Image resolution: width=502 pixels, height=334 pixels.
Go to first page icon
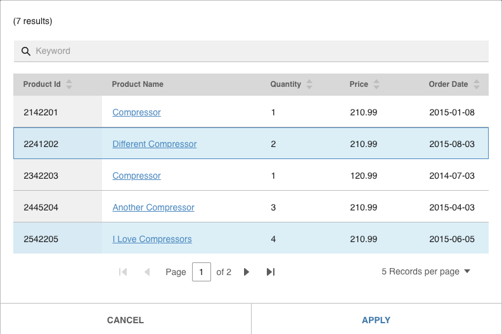(123, 272)
